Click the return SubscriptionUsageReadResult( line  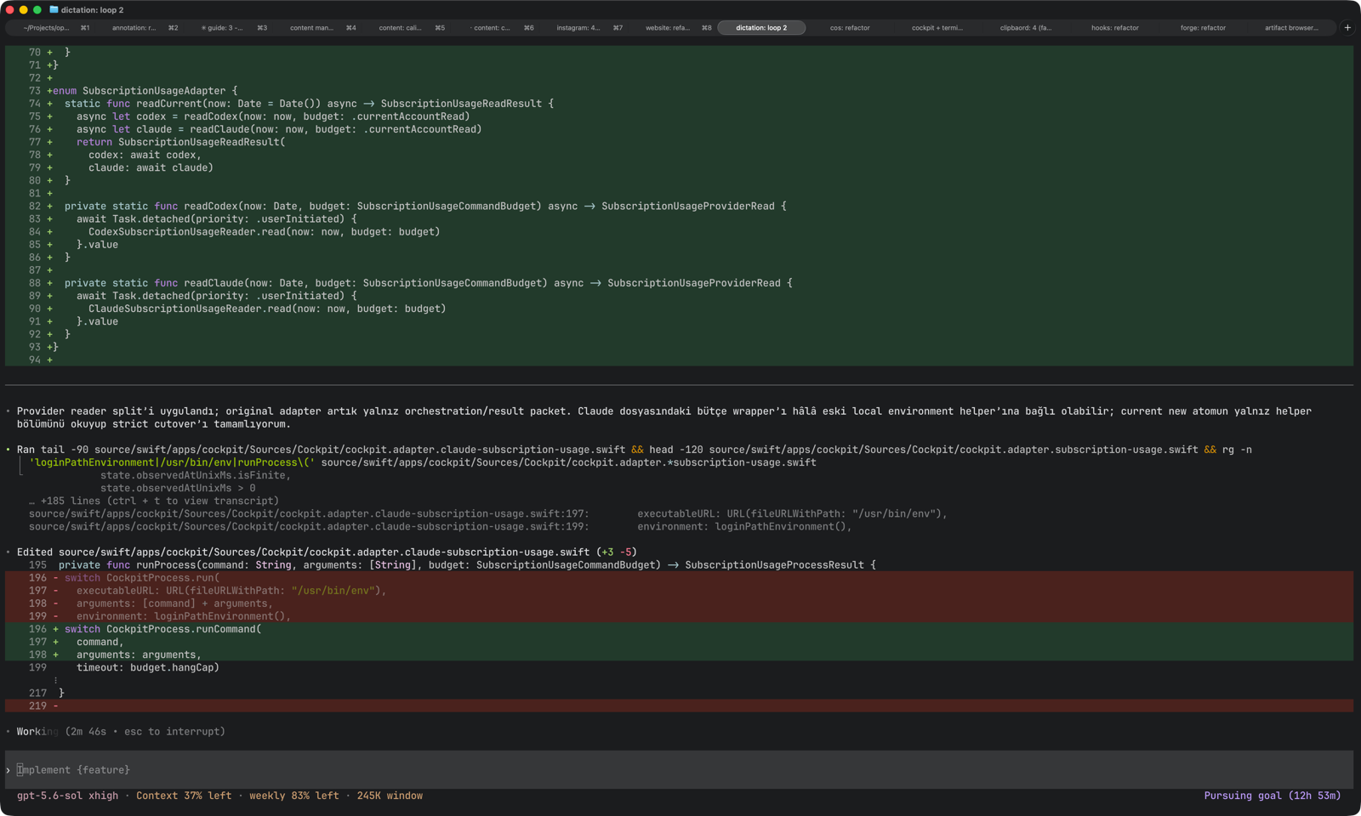[x=181, y=142]
